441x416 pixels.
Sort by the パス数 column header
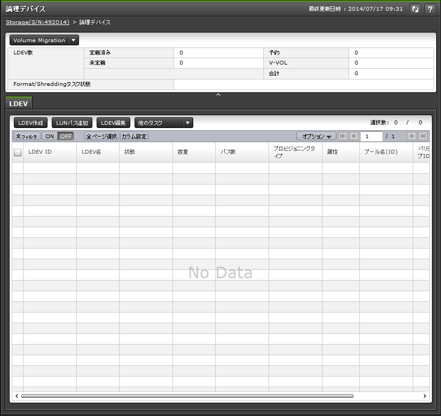pos(242,152)
